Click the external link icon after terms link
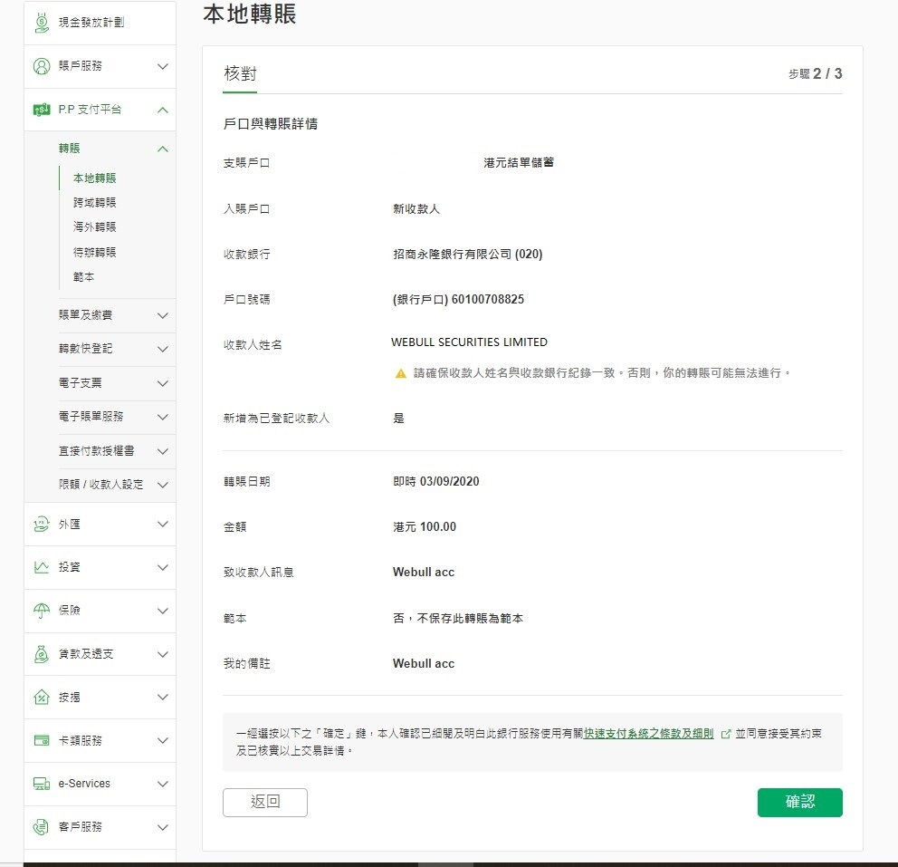898x867 pixels. click(726, 734)
